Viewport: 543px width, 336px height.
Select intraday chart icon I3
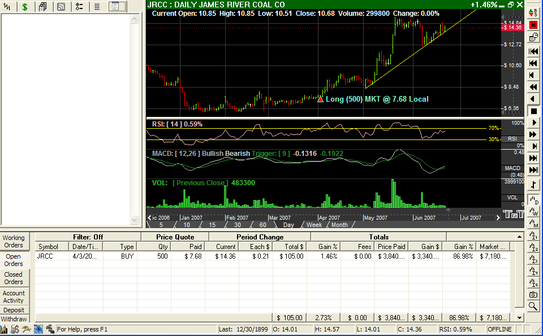533,259
